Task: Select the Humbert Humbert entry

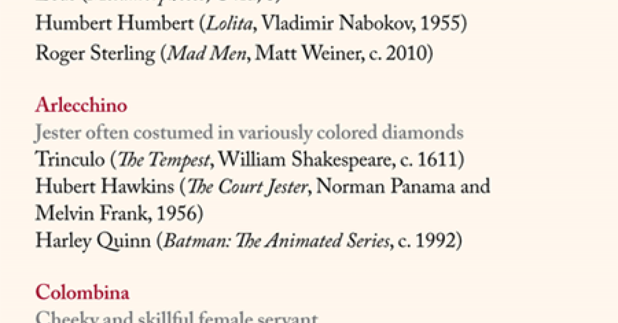Action: (x=251, y=25)
